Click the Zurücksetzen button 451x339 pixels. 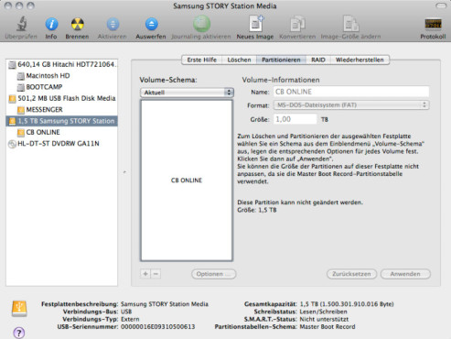(351, 274)
